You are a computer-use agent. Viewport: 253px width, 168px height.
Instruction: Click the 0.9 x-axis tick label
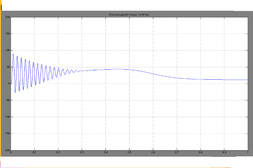pyautogui.click(x=224, y=152)
